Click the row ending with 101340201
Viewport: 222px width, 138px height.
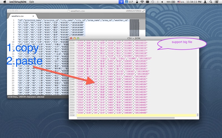click(x=112, y=87)
